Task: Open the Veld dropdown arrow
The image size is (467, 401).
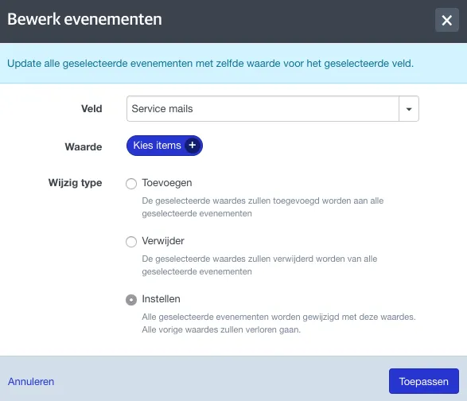Action: pyautogui.click(x=409, y=109)
